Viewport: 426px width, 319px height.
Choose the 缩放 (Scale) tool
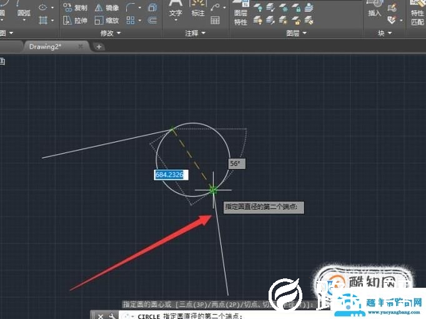tap(107, 21)
